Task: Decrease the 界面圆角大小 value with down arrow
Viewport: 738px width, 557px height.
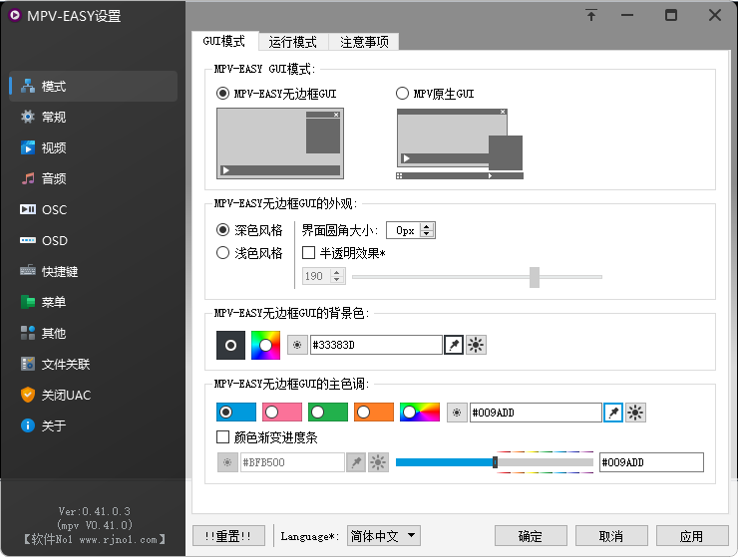Action: click(427, 234)
